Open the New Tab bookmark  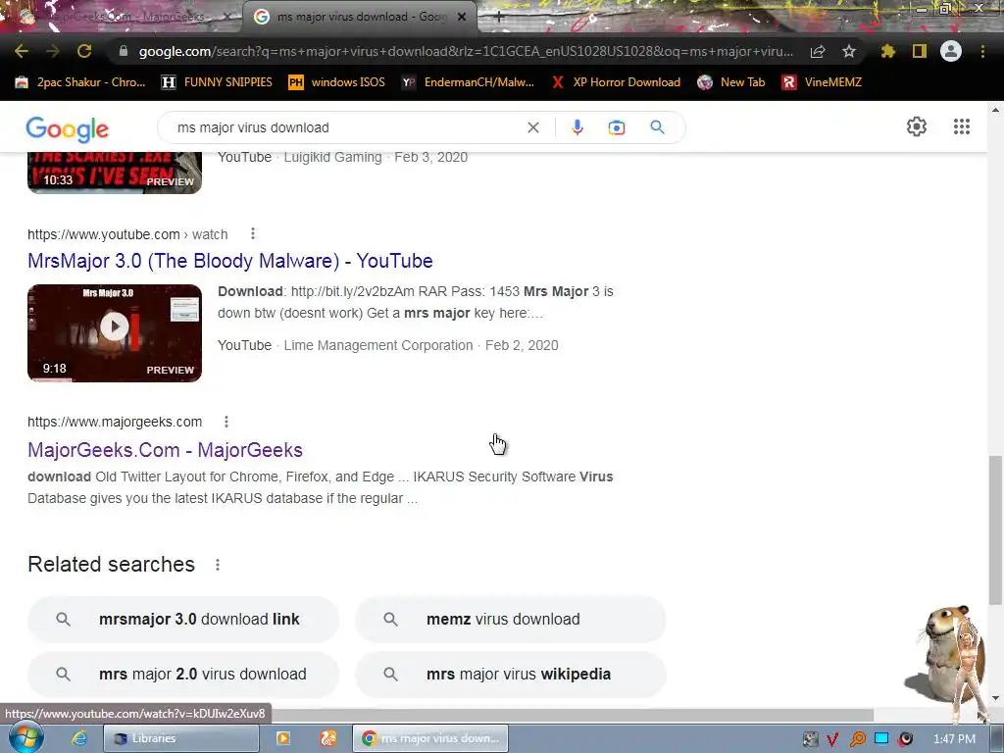[731, 82]
